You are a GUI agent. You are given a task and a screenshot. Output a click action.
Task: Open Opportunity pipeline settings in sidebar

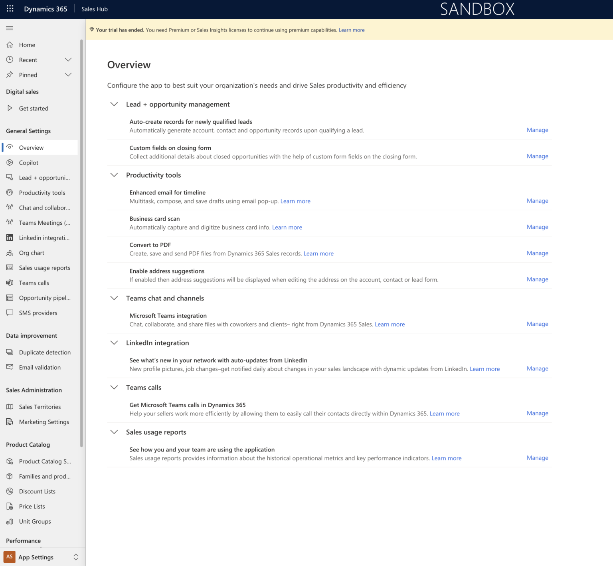click(x=40, y=298)
